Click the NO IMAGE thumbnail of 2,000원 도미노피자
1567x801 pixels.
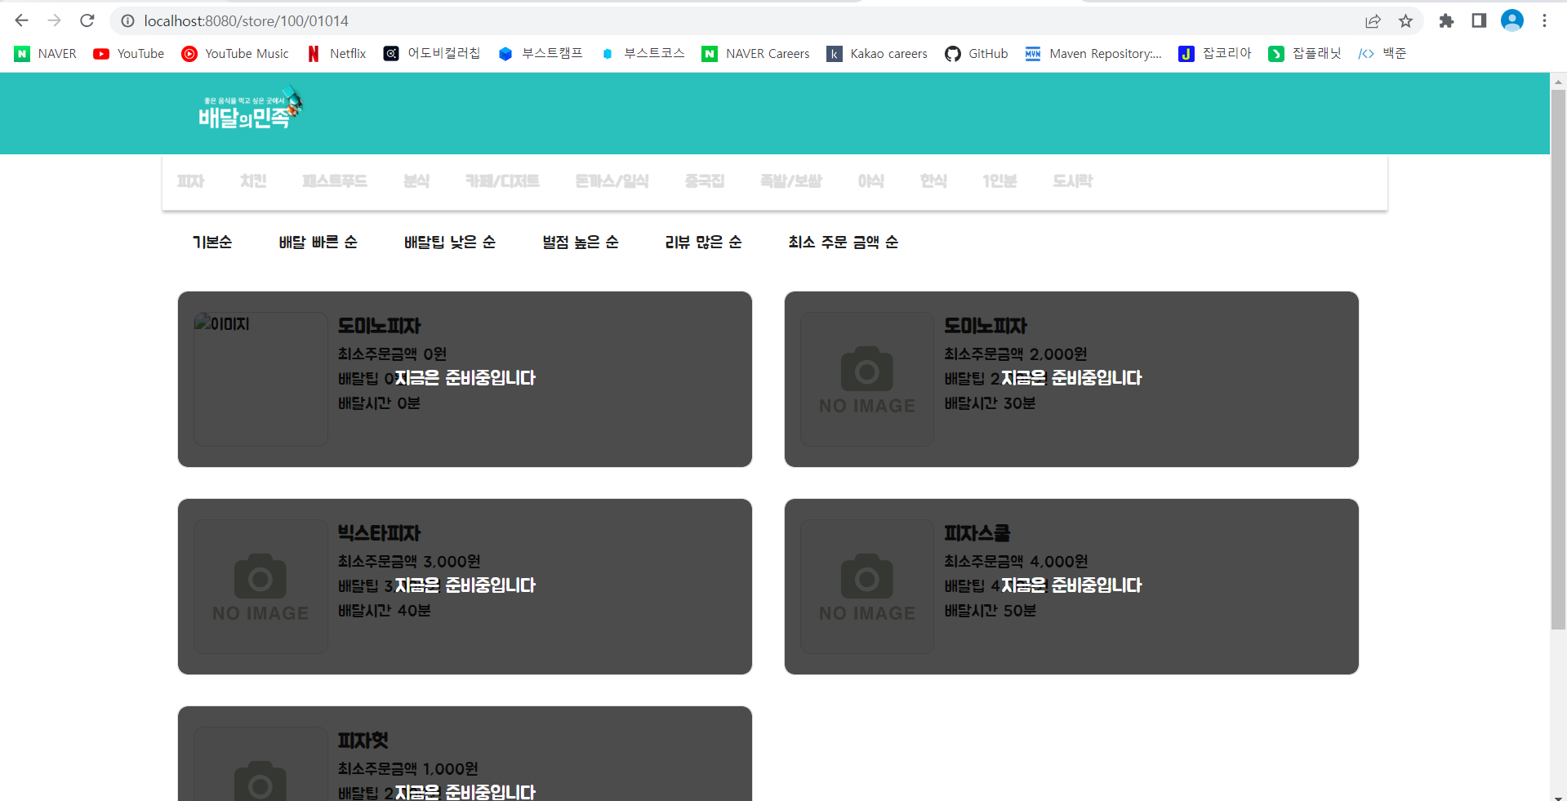(867, 379)
